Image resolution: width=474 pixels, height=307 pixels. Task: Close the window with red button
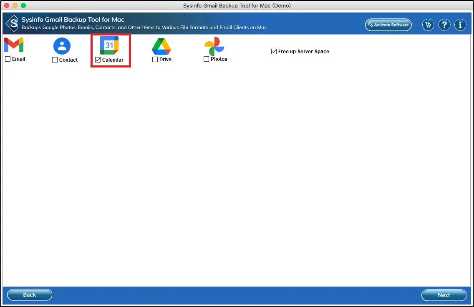7,5
